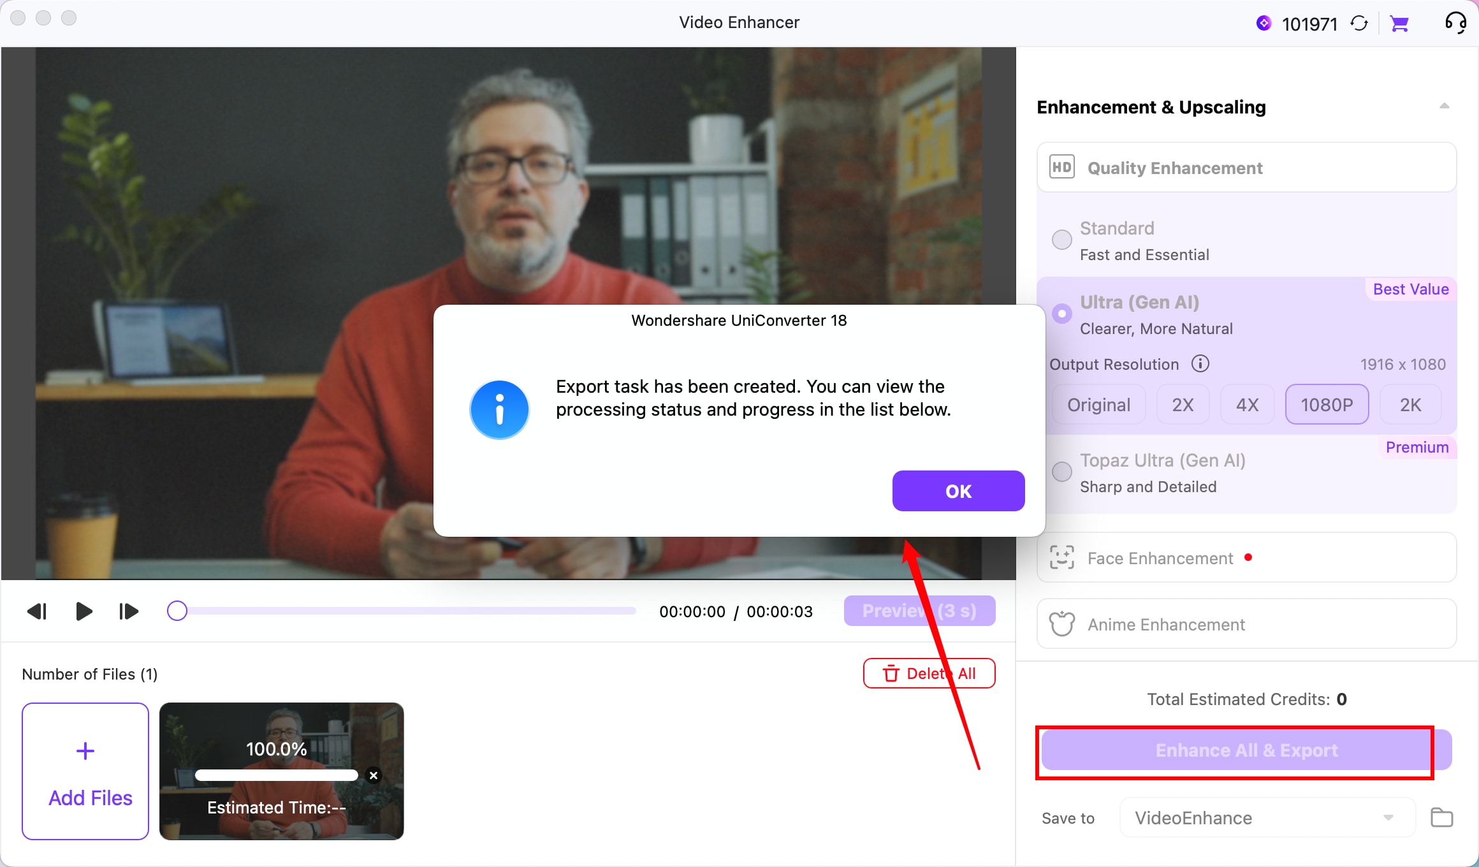Step forward to the next frame
This screenshot has width=1479, height=867.
tap(129, 611)
